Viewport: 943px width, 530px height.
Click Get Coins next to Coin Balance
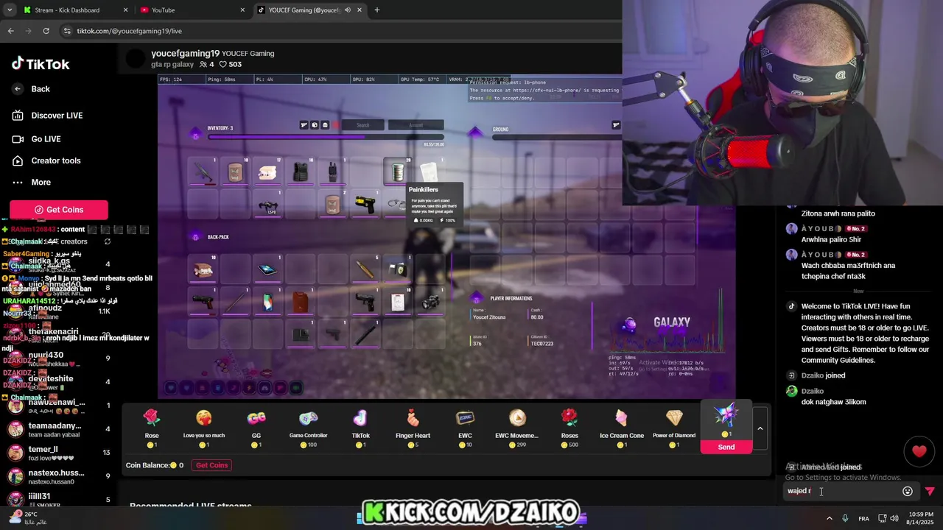211,465
